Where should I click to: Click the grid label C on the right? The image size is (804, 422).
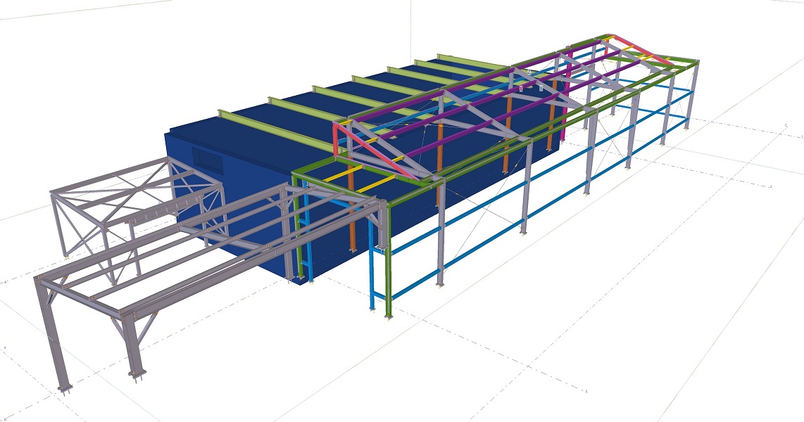pyautogui.click(x=785, y=125)
